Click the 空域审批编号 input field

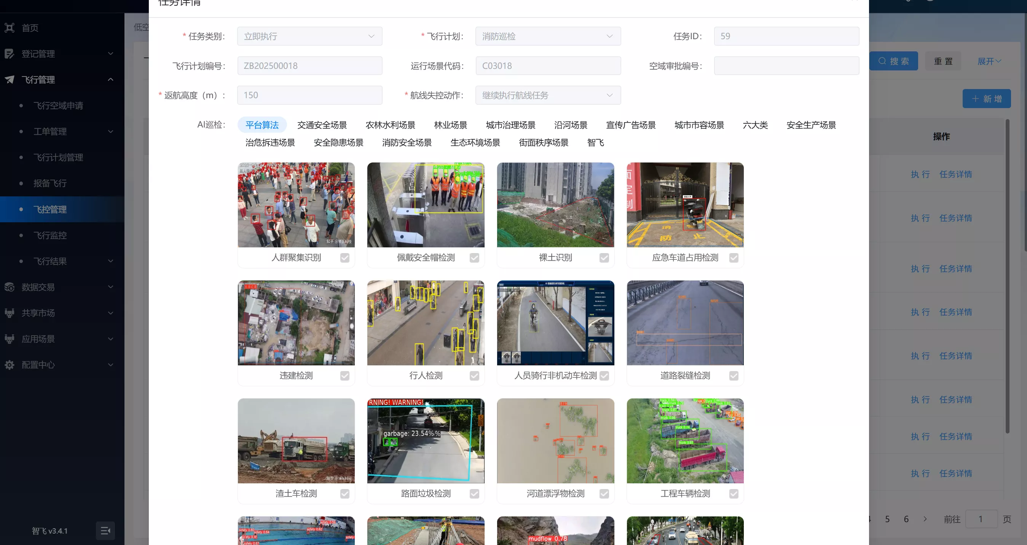[x=786, y=66]
